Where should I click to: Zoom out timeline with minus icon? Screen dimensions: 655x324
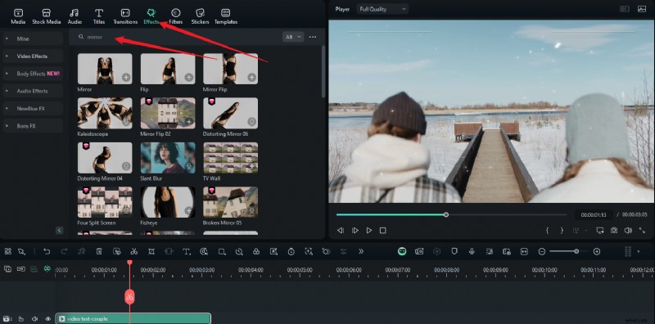tap(542, 251)
